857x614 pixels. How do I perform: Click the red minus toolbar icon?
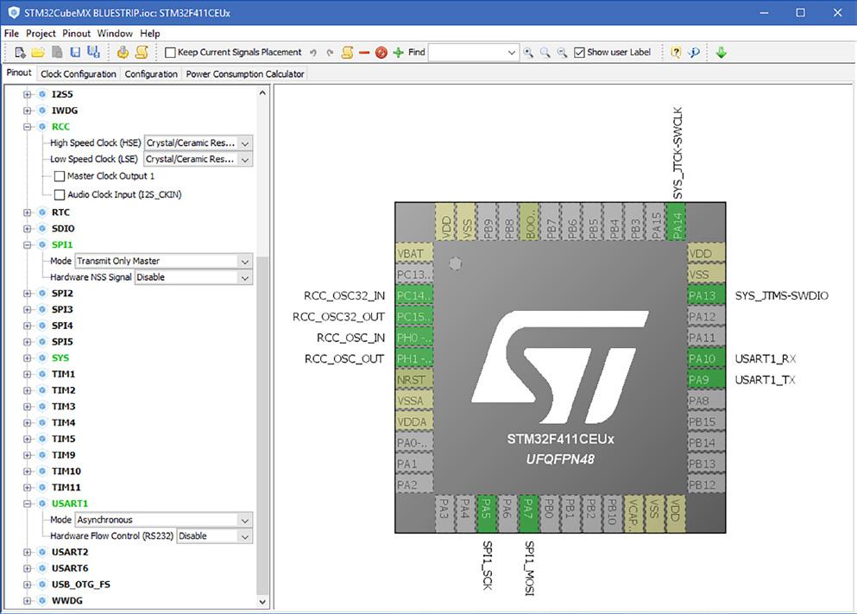pyautogui.click(x=364, y=53)
